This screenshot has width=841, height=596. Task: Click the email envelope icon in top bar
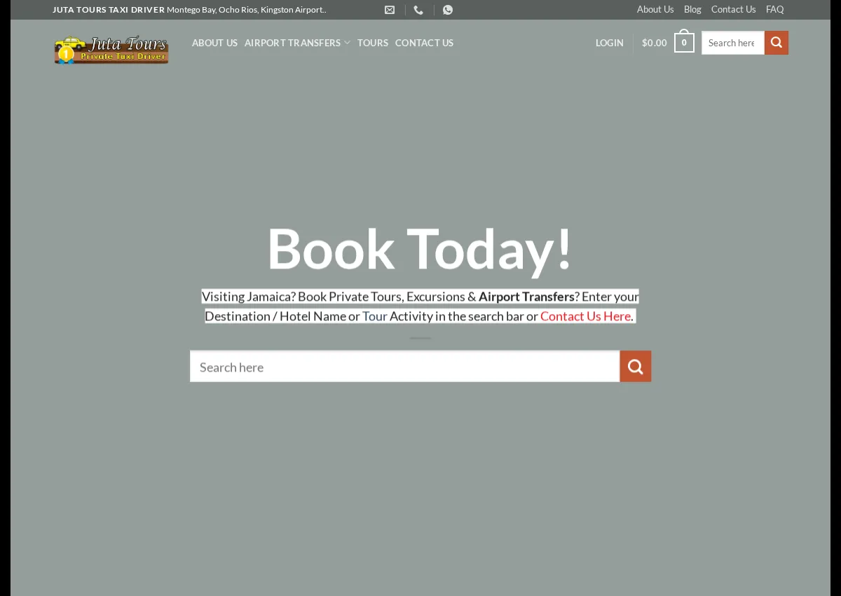pyautogui.click(x=390, y=10)
